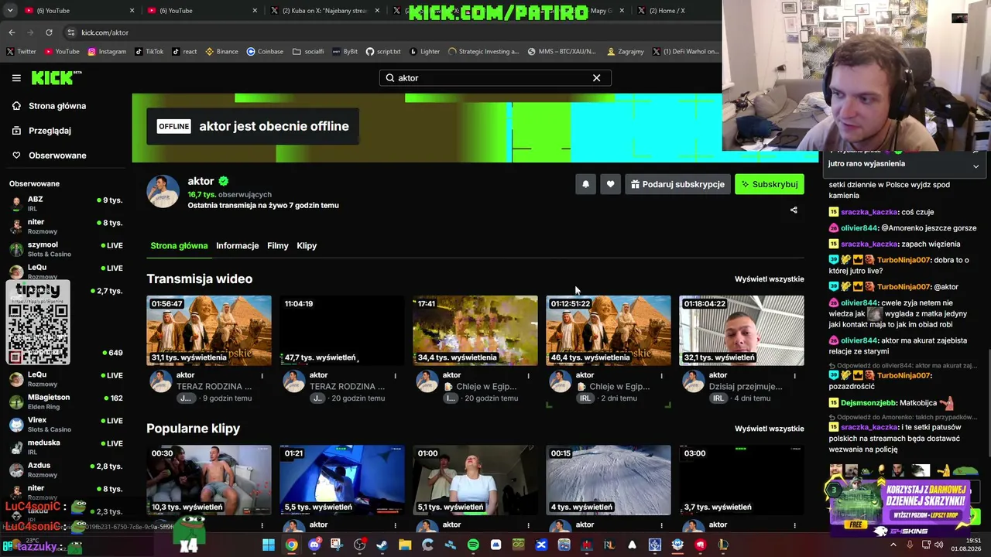991x557 pixels.
Task: Click Wyświetl wszystkie for Transmisja wideo
Action: 769,278
